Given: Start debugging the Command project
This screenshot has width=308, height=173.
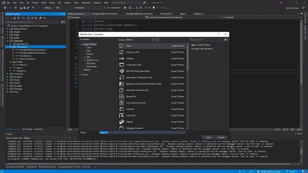Looking at the screenshot, I should pyautogui.click(x=114, y=8).
